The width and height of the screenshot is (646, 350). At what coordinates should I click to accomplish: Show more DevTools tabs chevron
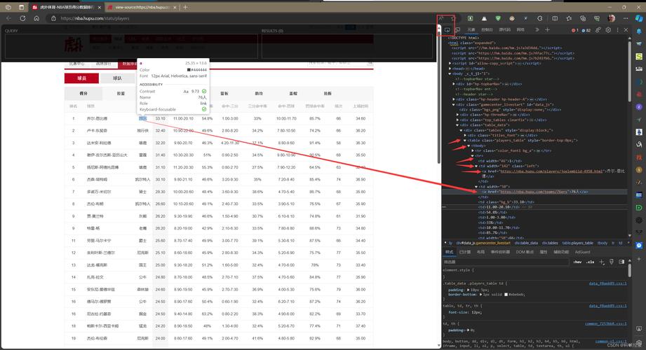tap(537, 29)
